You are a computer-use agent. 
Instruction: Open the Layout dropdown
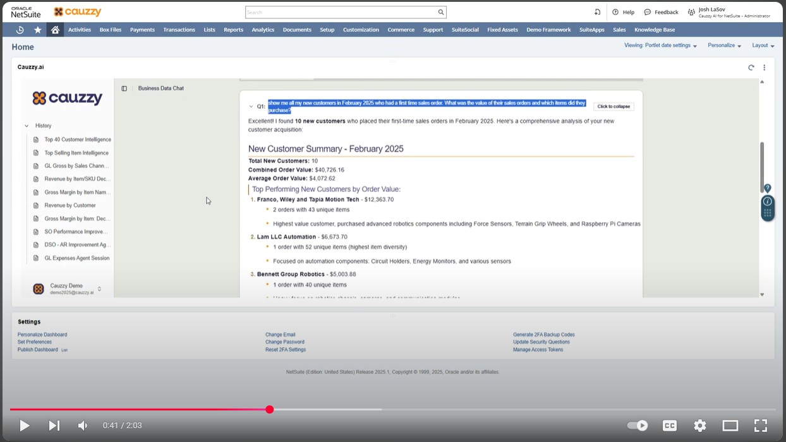(763, 45)
